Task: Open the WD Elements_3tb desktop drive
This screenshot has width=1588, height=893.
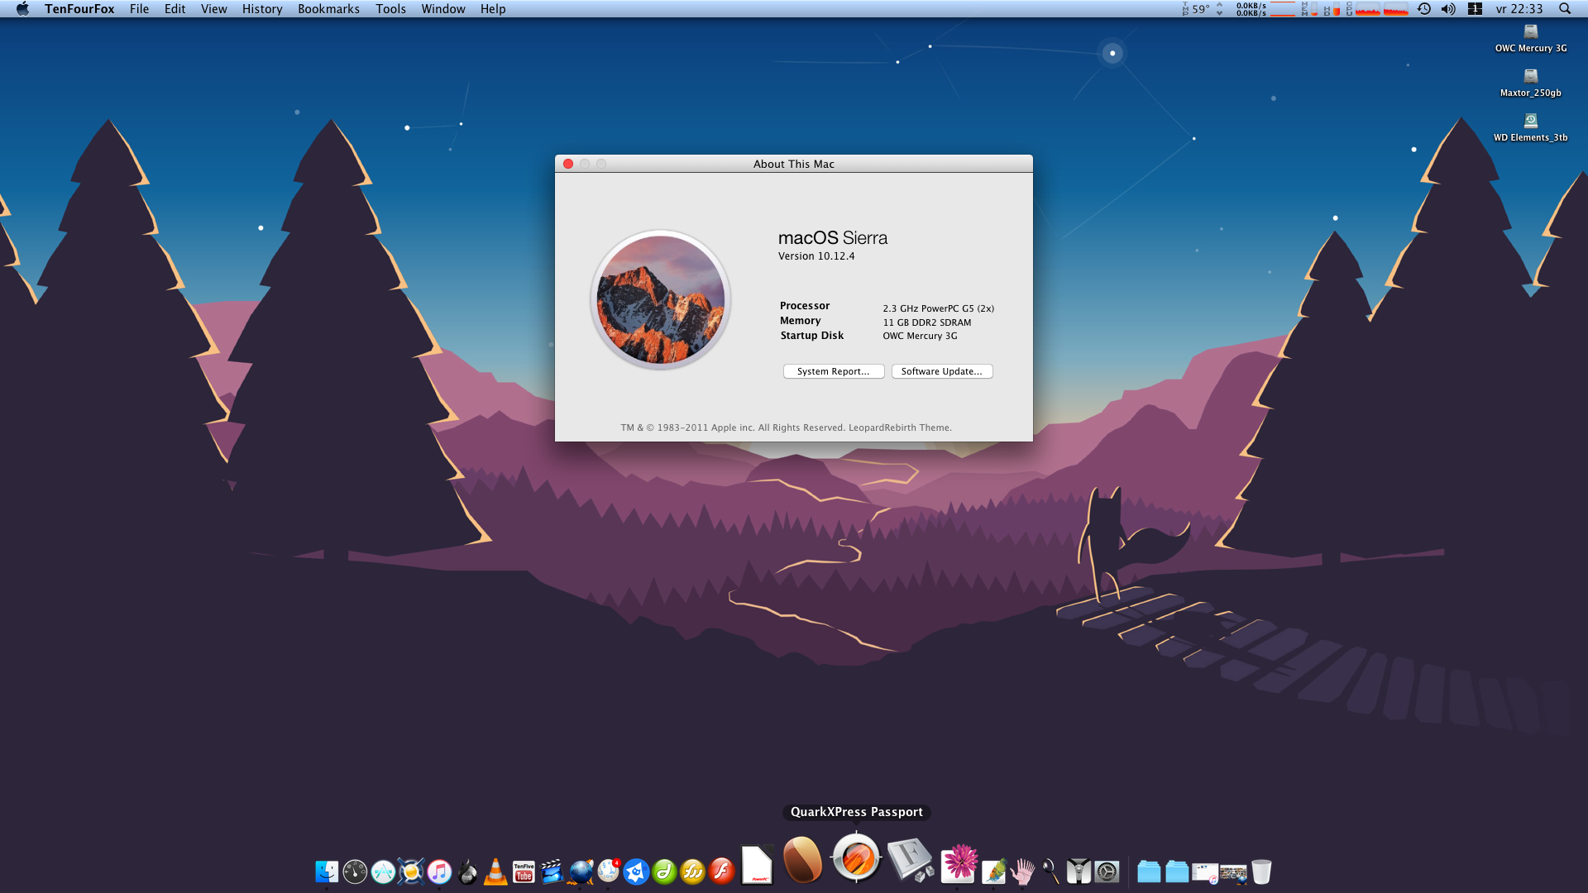Action: 1531,122
